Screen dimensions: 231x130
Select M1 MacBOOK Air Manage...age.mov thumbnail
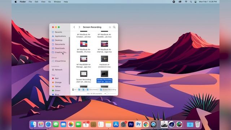click(x=84, y=59)
